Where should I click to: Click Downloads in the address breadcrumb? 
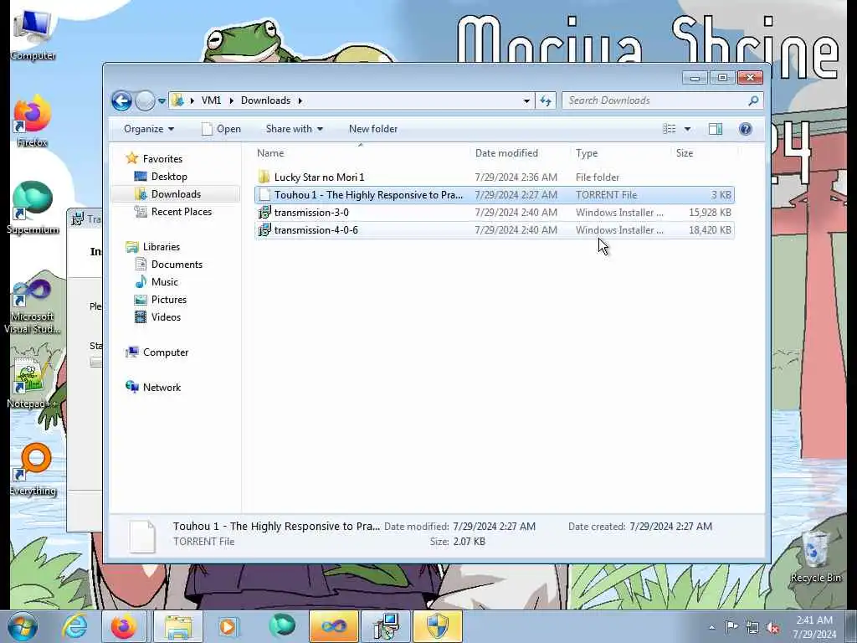coord(265,100)
